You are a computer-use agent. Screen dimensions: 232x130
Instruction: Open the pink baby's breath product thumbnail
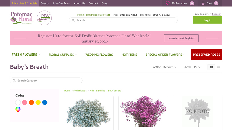[x=143, y=112]
